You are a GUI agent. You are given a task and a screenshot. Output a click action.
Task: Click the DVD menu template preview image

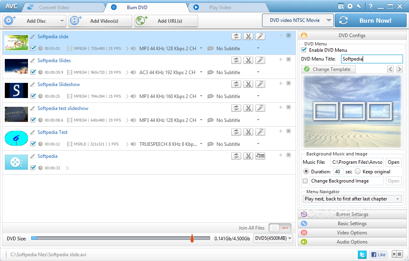coord(352,112)
